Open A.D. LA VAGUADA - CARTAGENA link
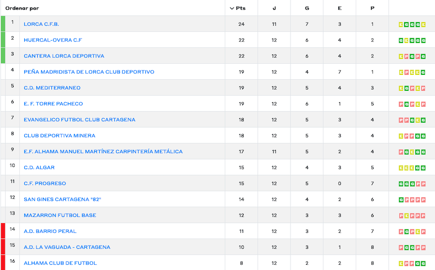The width and height of the screenshot is (435, 270). pos(67,247)
